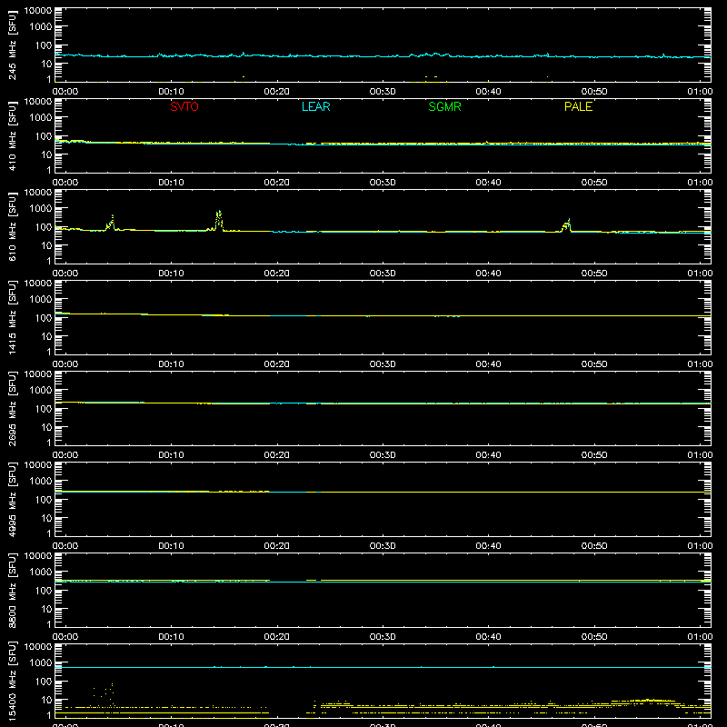The image size is (727, 727).
Task: Click the 10000 y-axis label of the 245 MHz plot
Action: click(x=38, y=11)
